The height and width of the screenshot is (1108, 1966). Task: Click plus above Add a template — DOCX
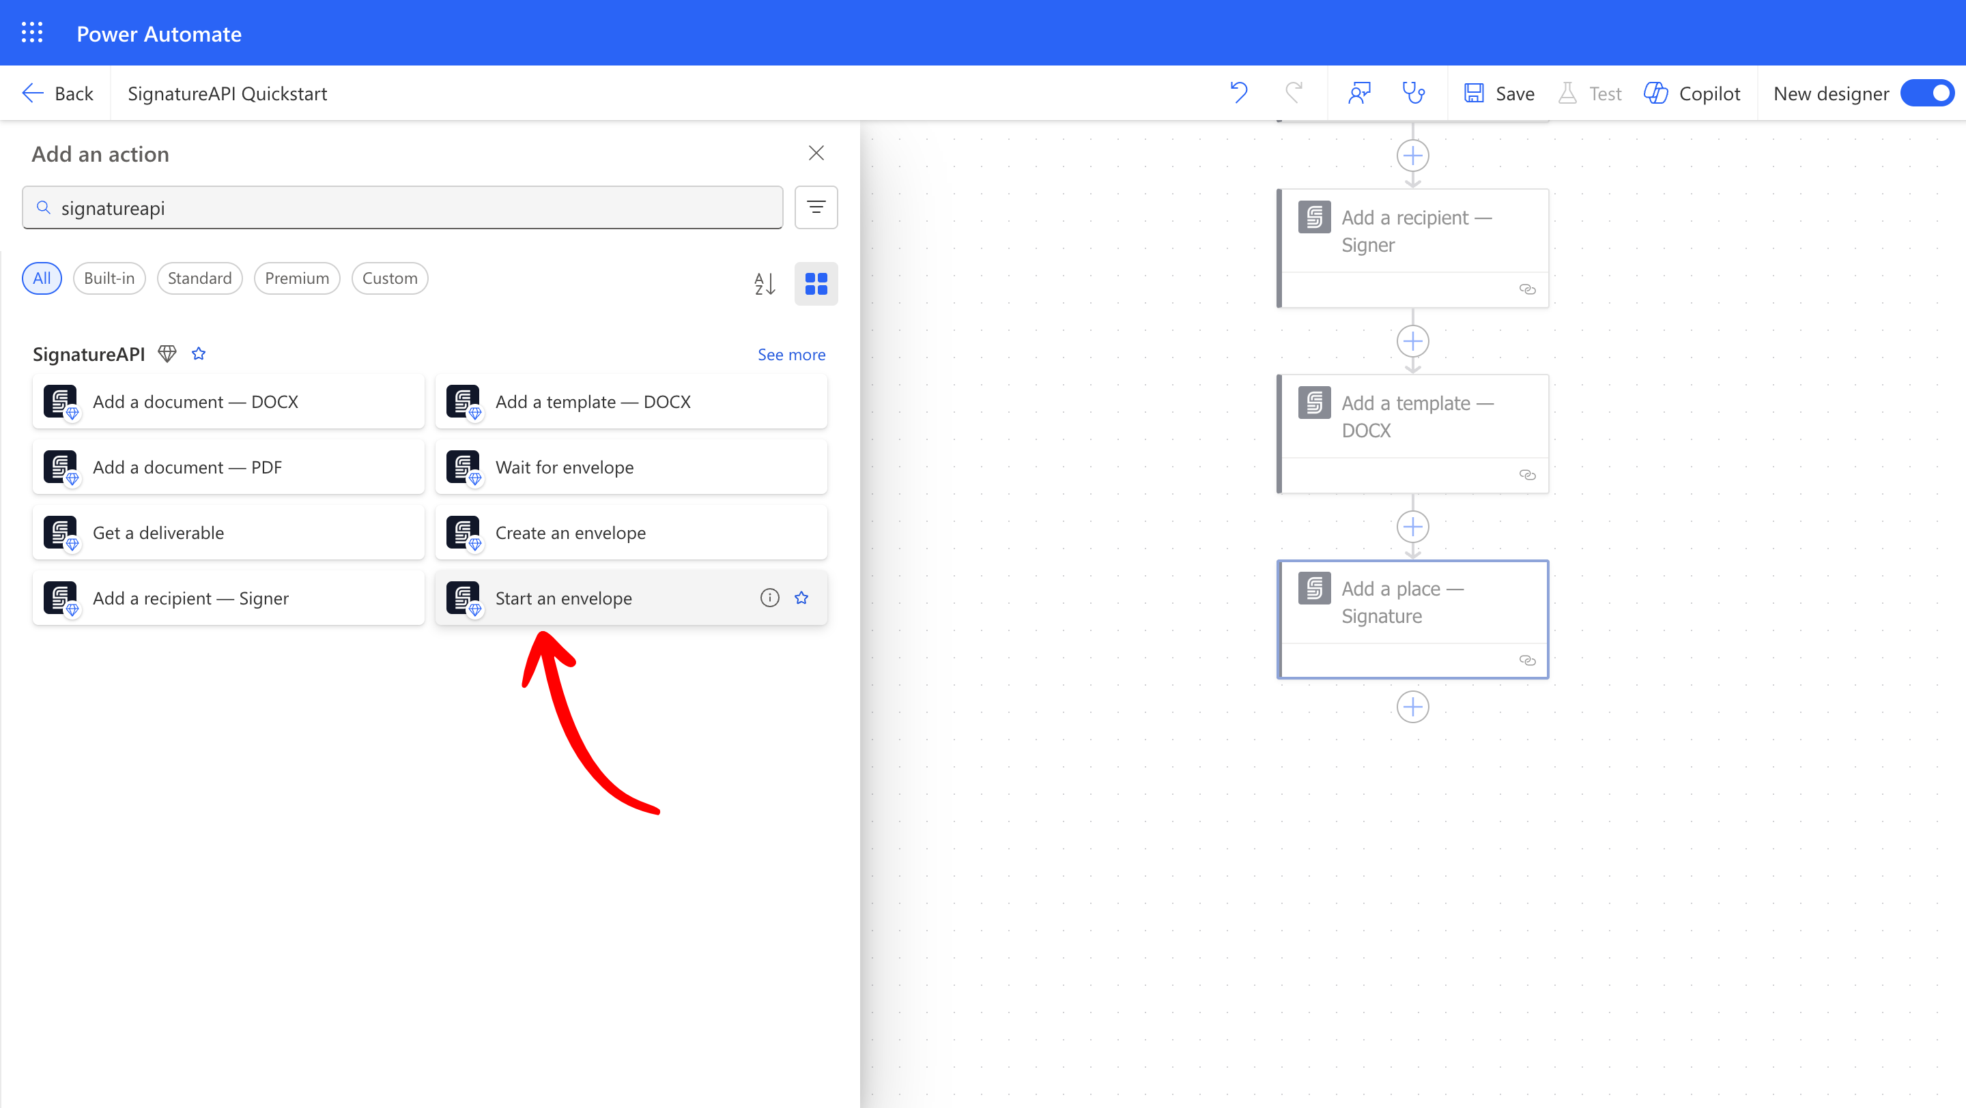pos(1412,341)
